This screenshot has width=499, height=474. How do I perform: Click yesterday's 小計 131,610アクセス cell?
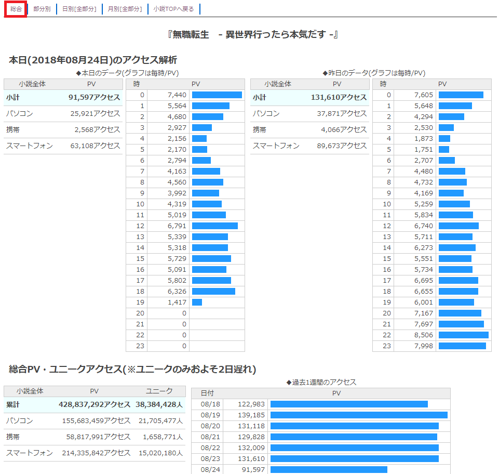pos(339,98)
